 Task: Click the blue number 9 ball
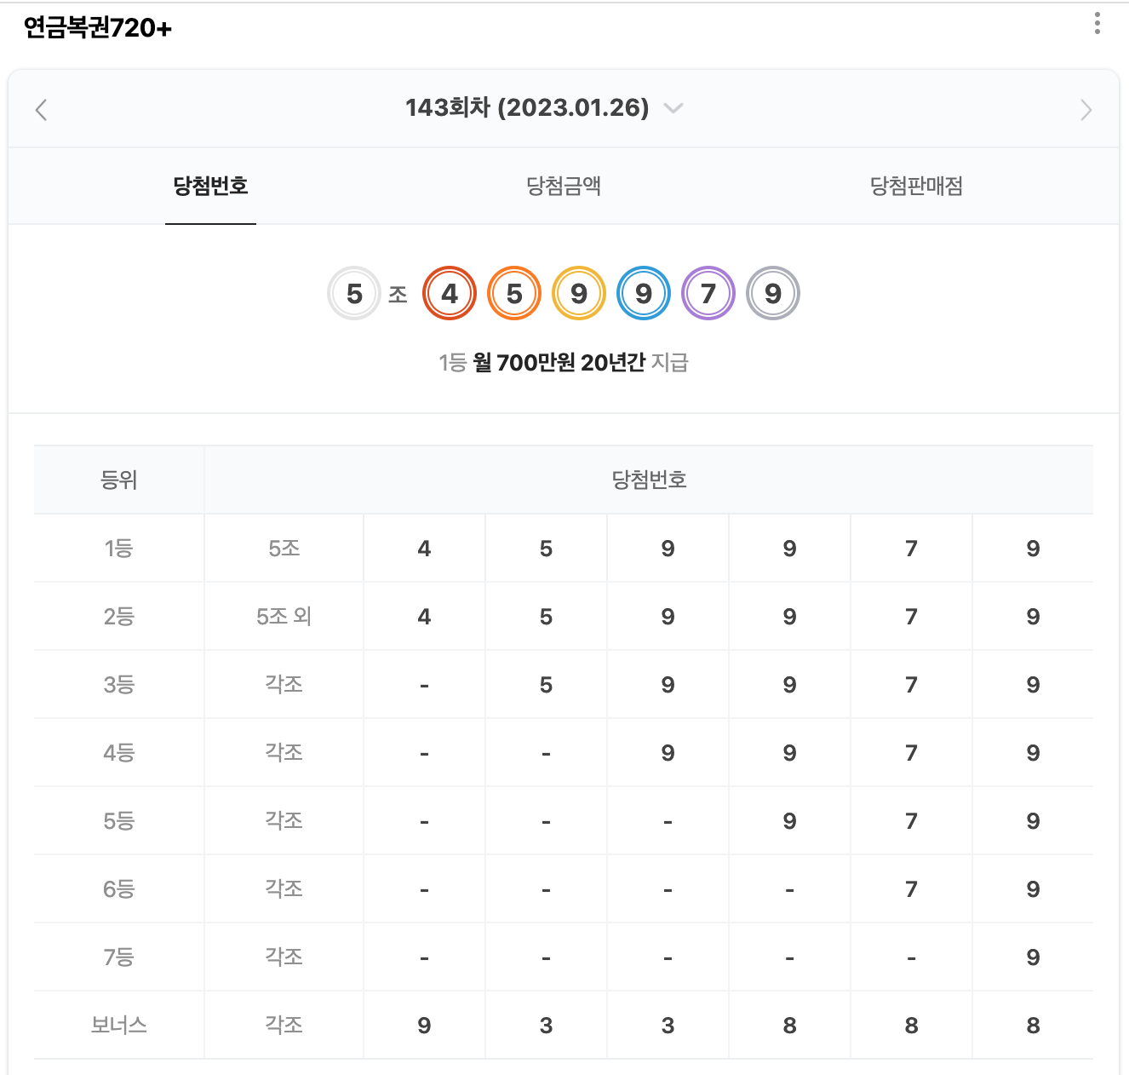tap(644, 293)
